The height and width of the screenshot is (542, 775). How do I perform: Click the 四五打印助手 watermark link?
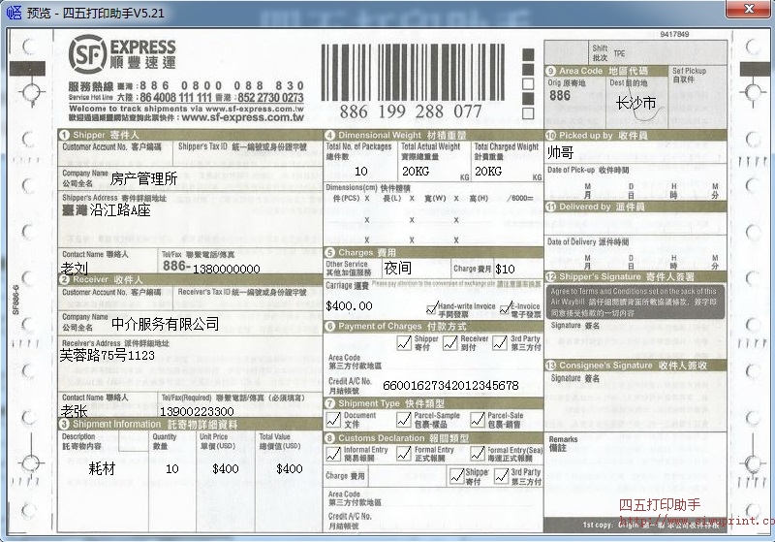pos(659,505)
